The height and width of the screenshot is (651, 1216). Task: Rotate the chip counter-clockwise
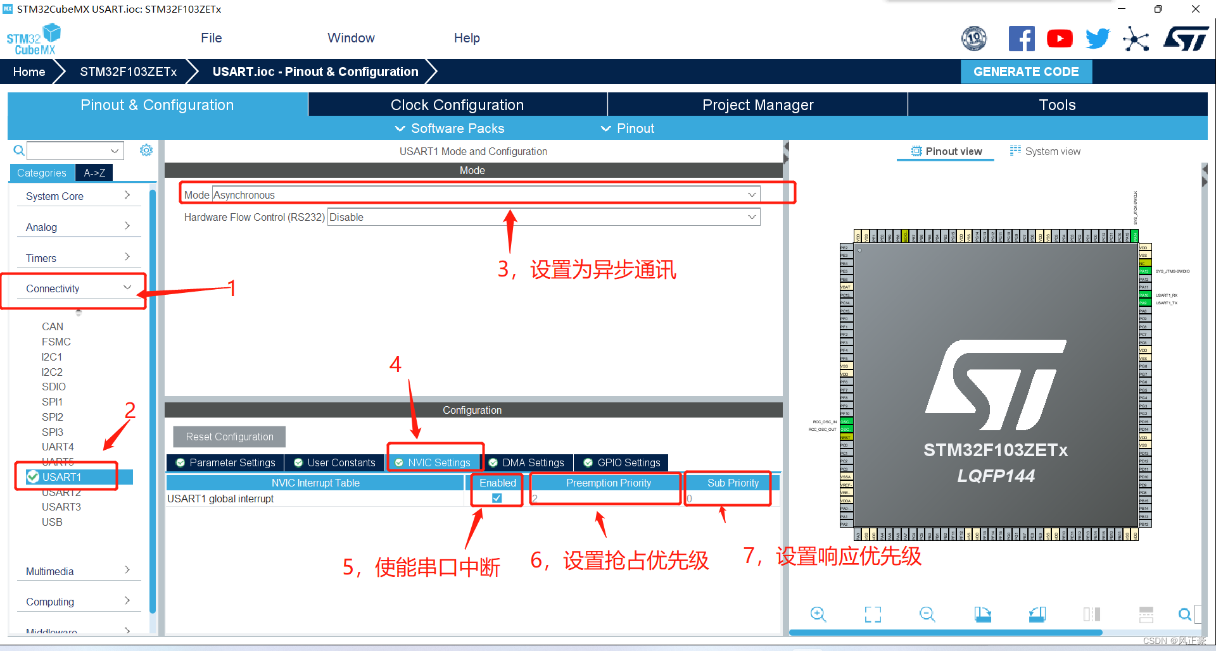tap(1037, 614)
